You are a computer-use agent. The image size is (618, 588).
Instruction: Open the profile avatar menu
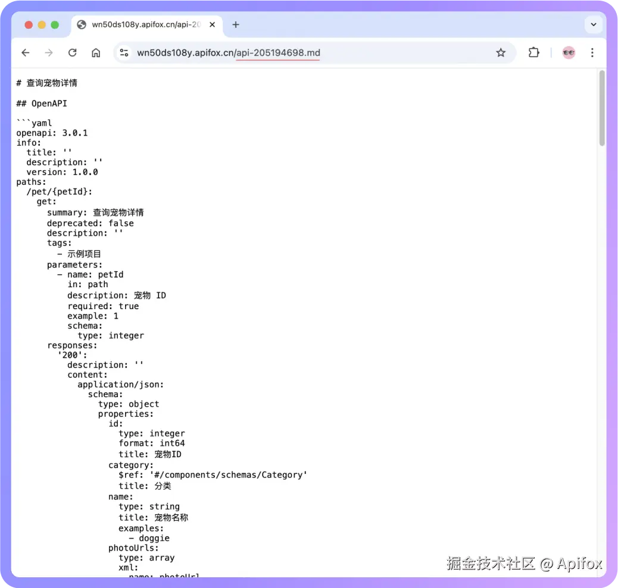pyautogui.click(x=569, y=53)
